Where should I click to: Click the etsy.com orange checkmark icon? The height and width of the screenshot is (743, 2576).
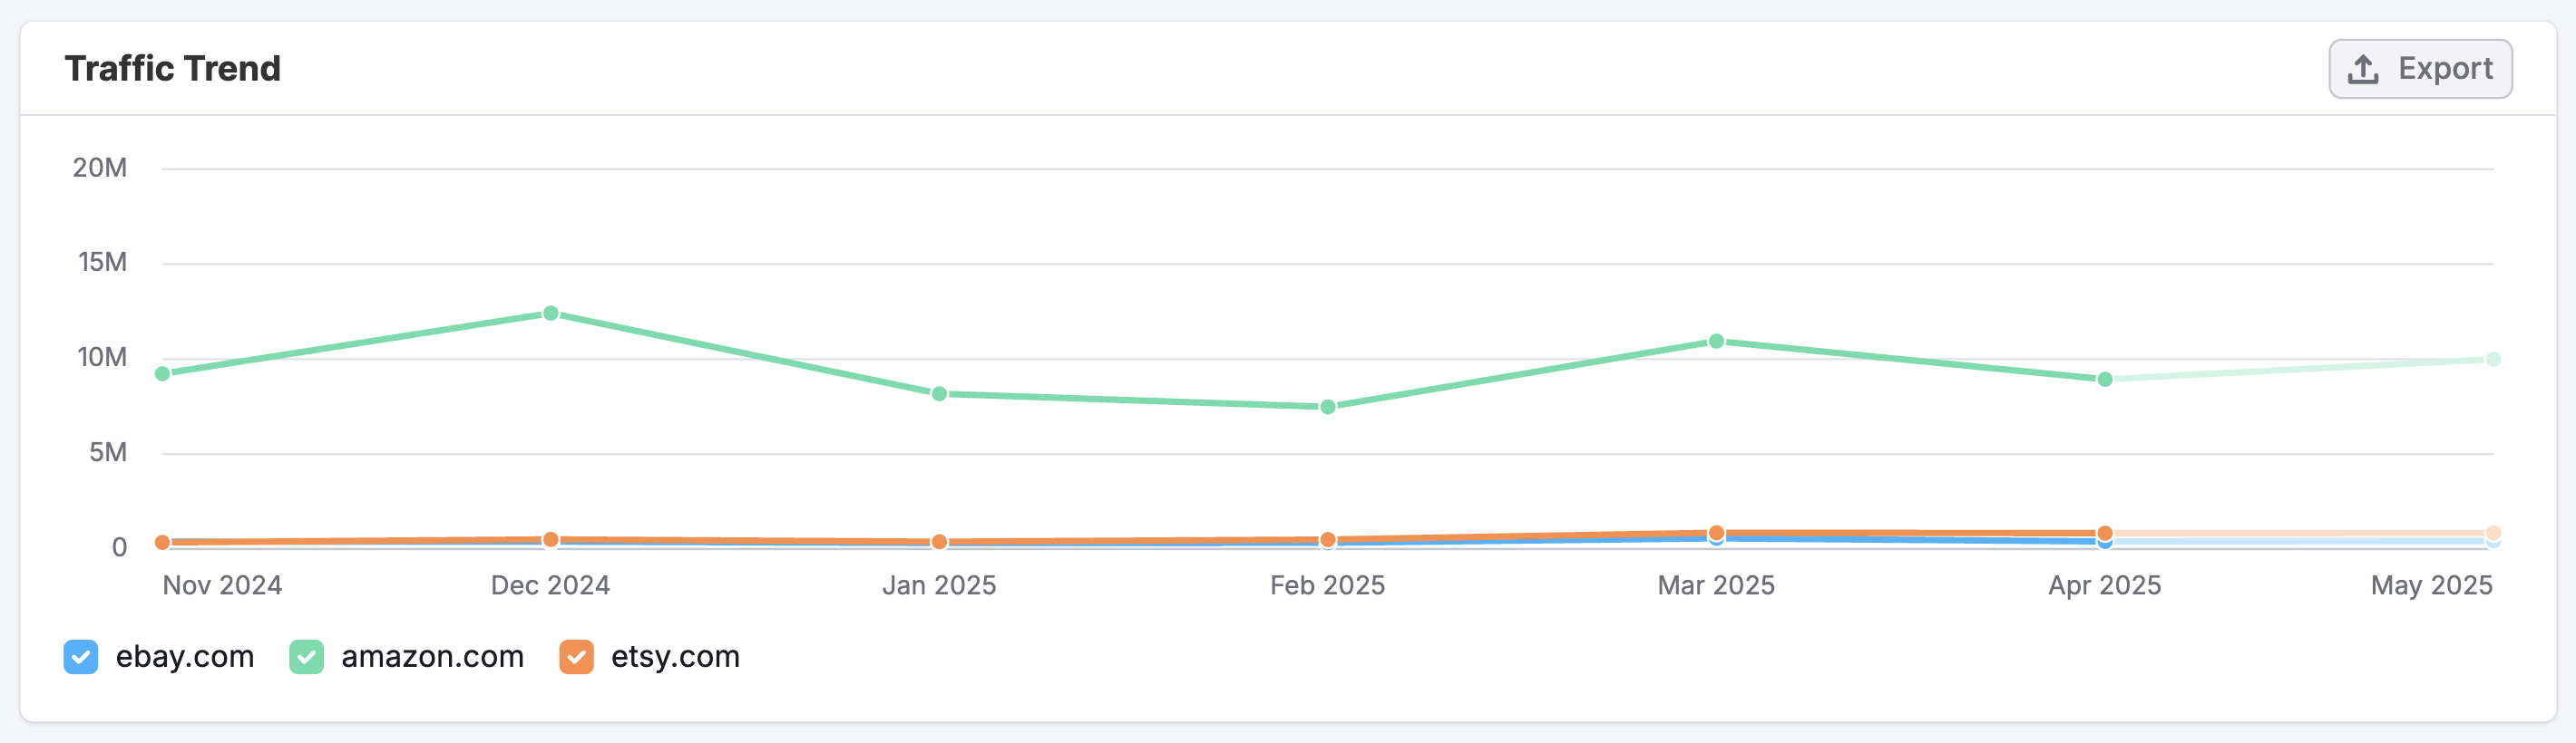(576, 657)
